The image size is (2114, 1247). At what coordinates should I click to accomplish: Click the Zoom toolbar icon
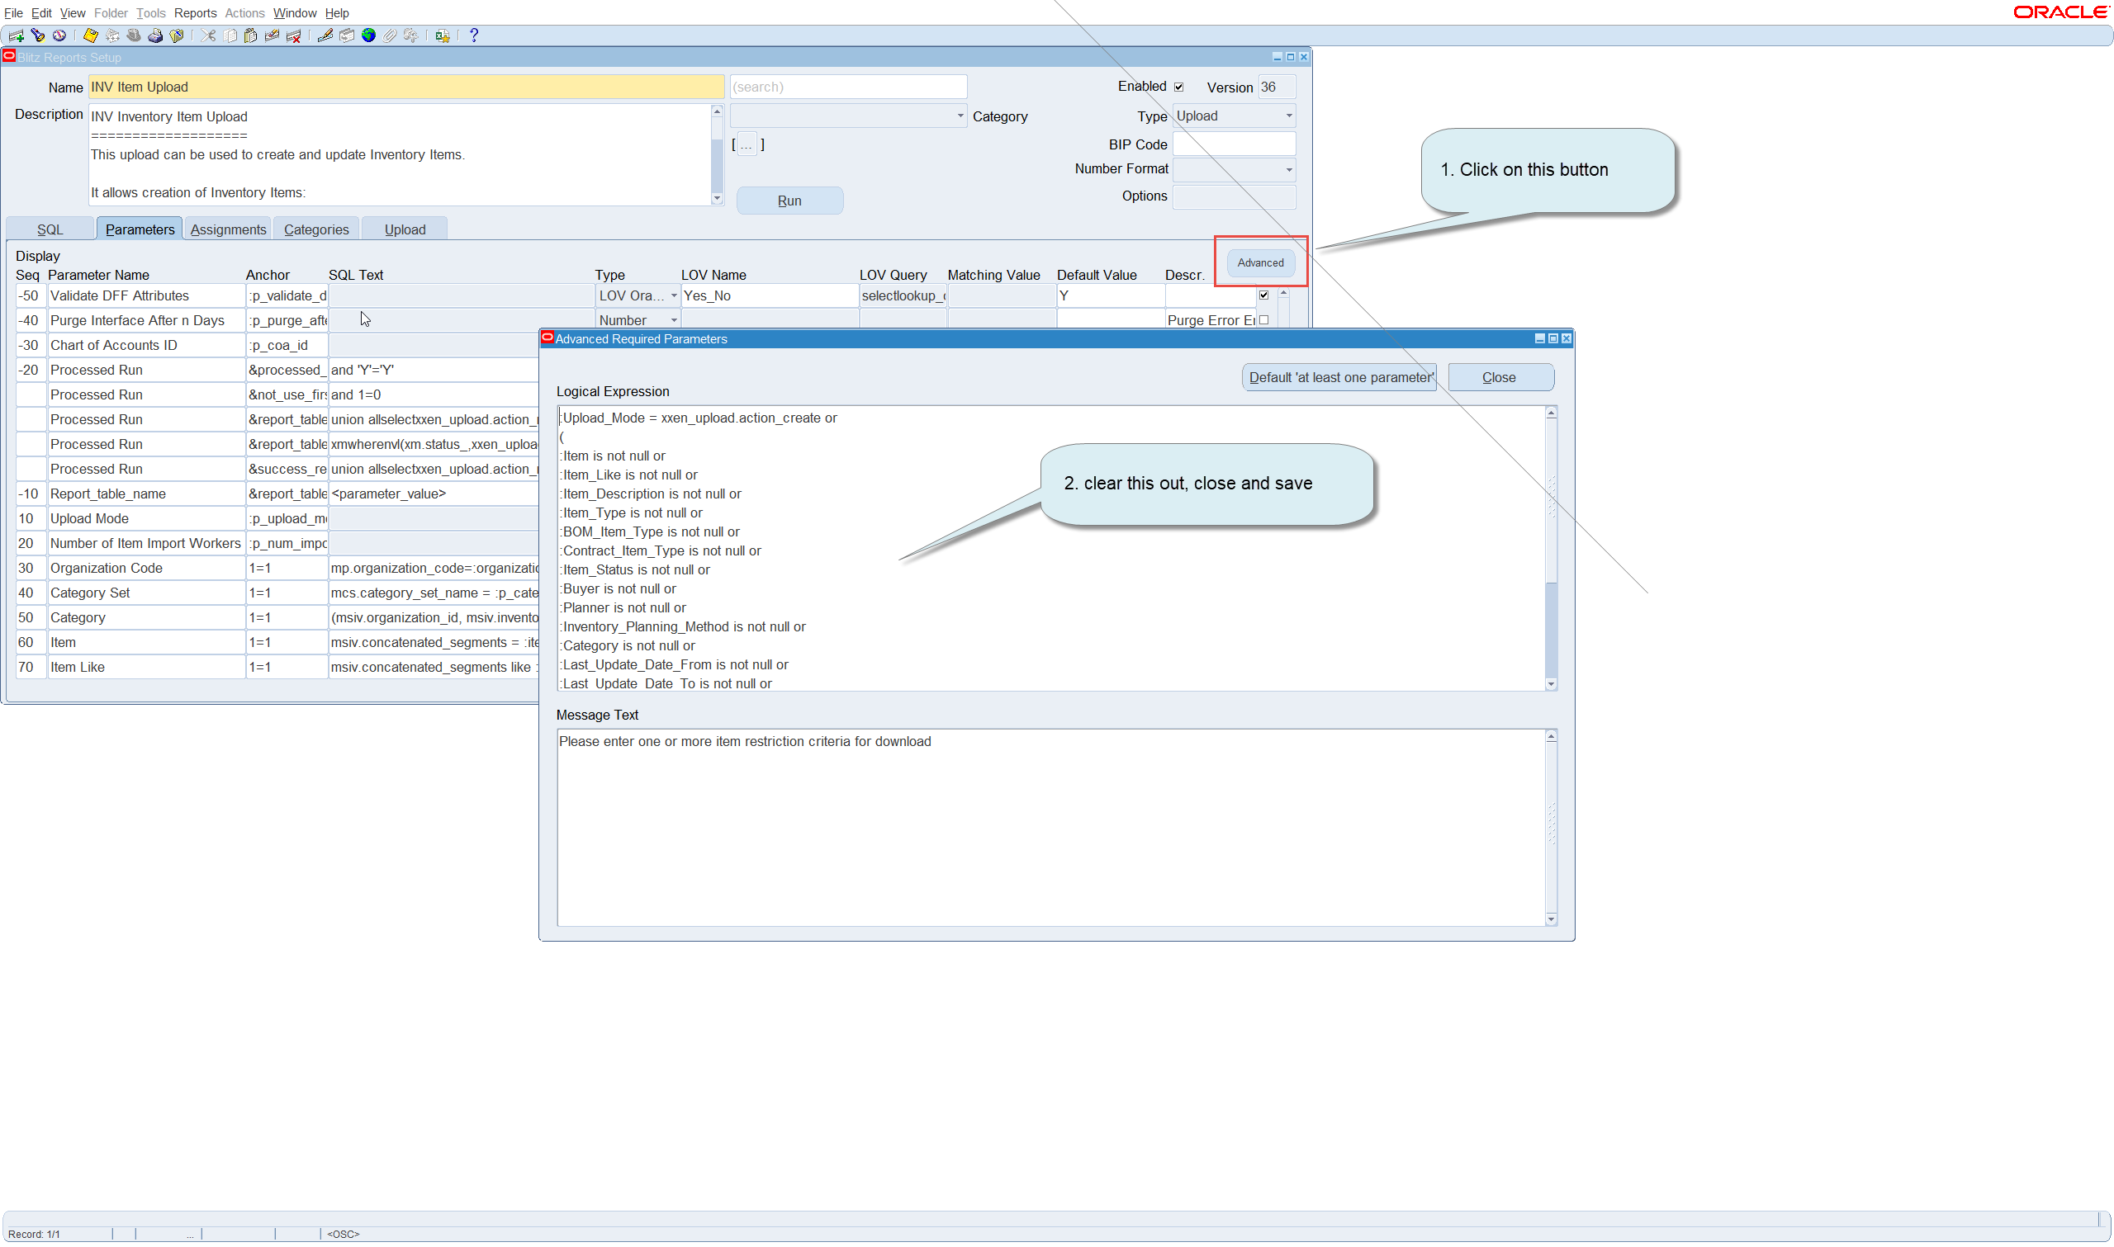346,35
